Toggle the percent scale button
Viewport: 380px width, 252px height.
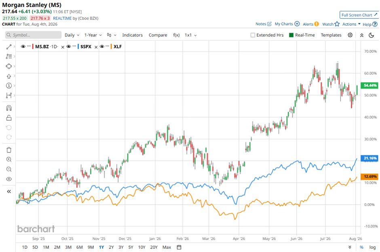[361, 247]
